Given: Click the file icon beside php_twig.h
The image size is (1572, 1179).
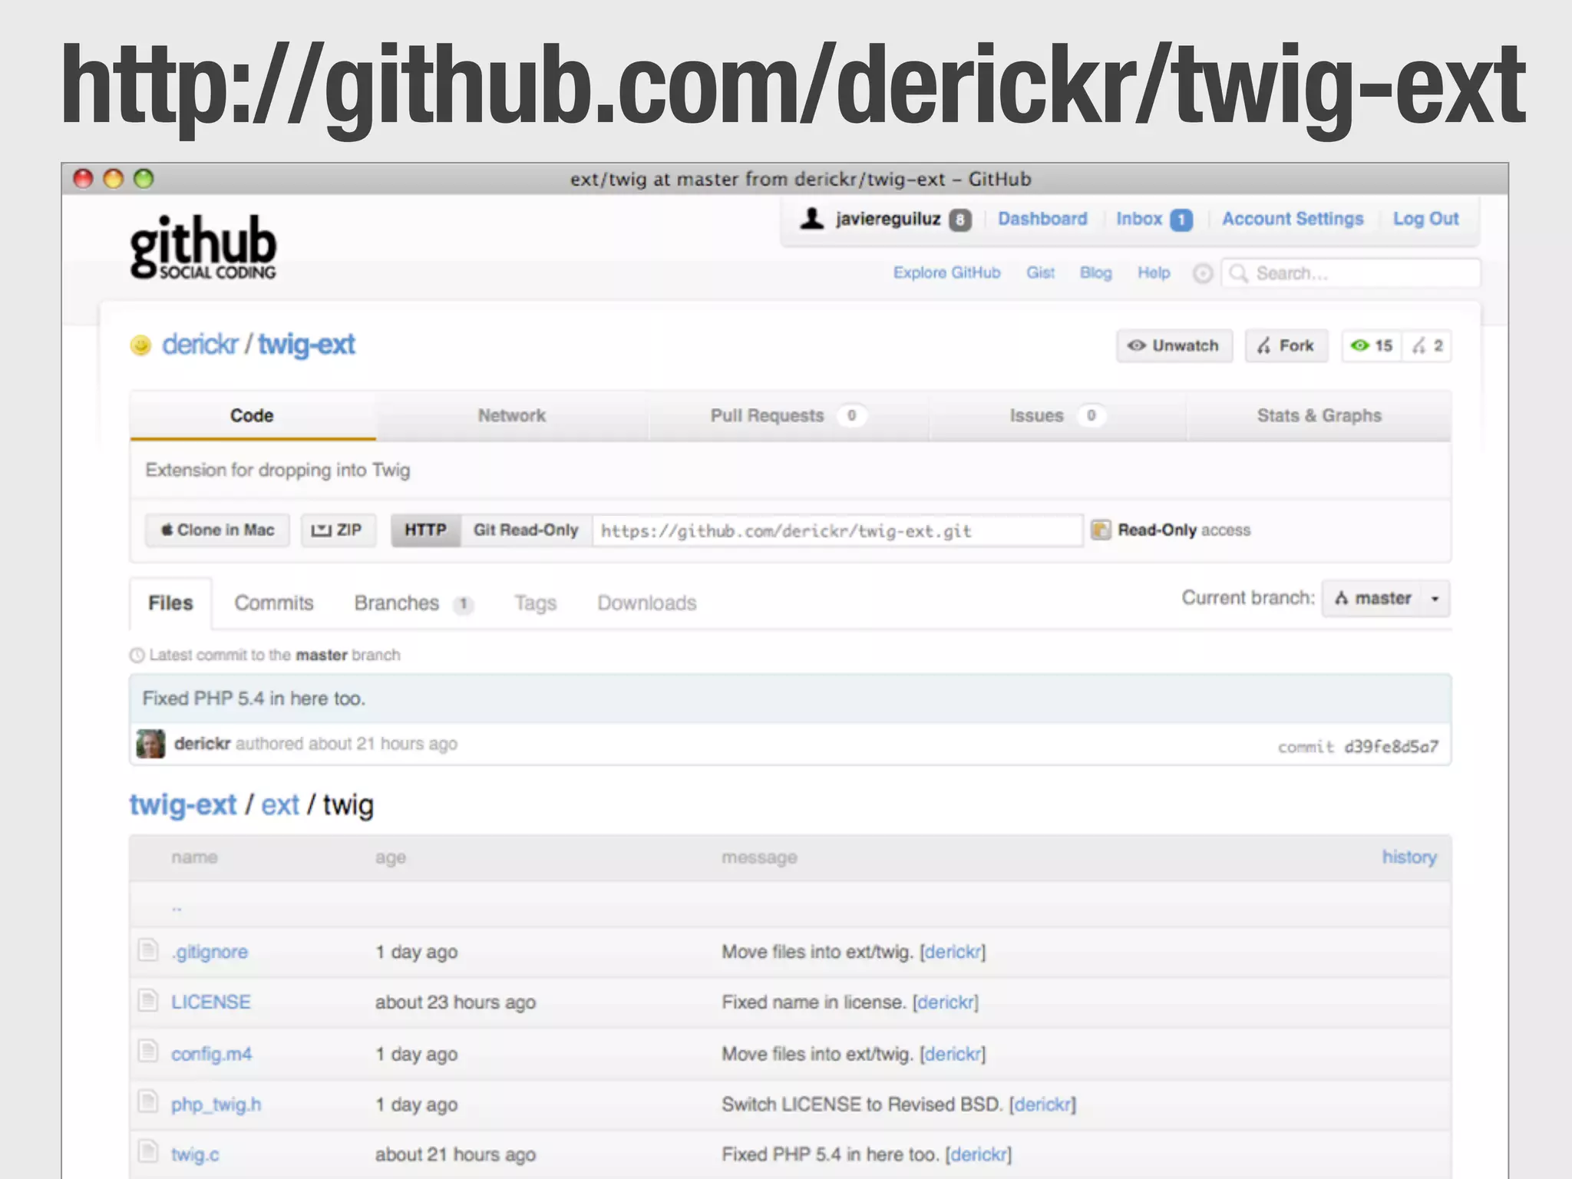Looking at the screenshot, I should (147, 1101).
